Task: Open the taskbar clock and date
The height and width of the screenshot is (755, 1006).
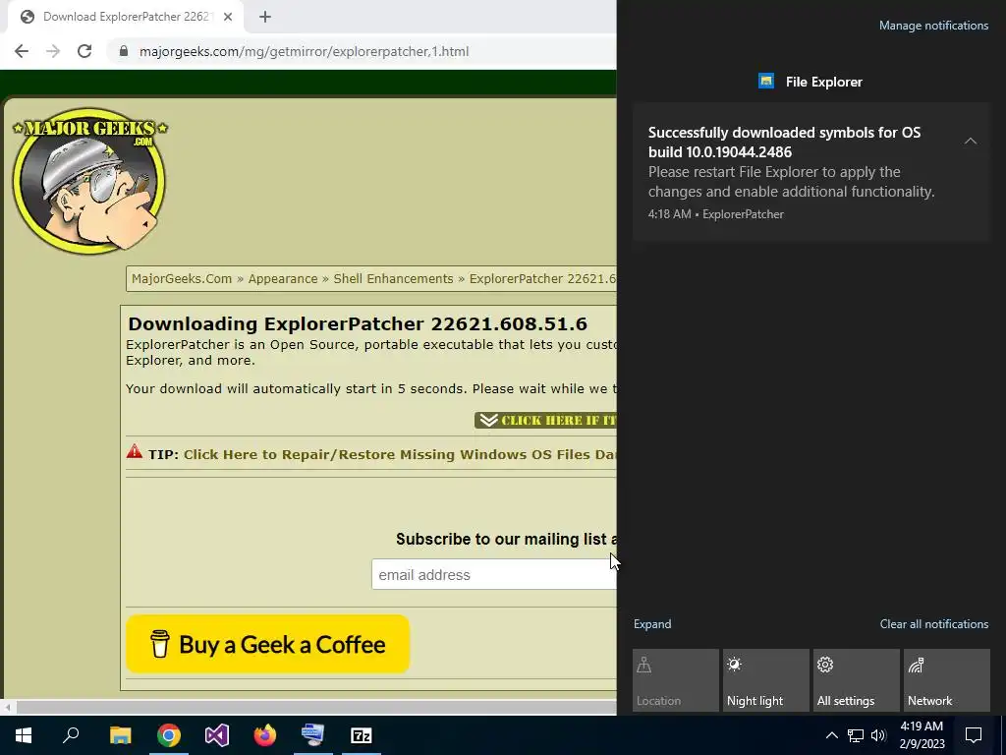Action: pos(922,735)
